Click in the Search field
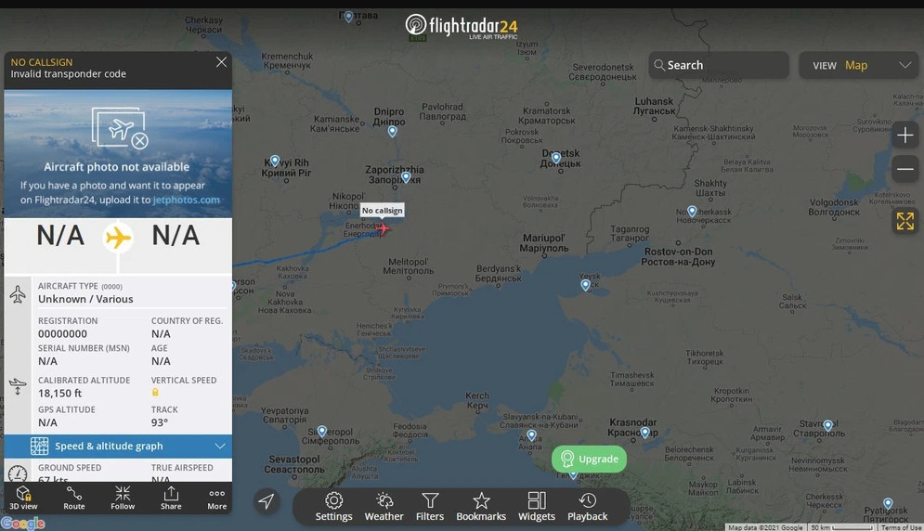This screenshot has height=531, width=924. 719,65
